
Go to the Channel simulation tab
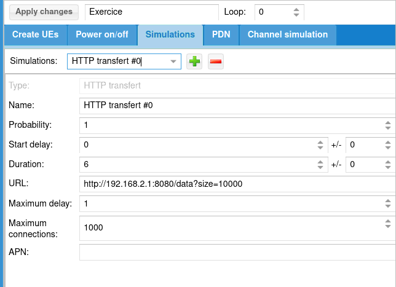288,34
